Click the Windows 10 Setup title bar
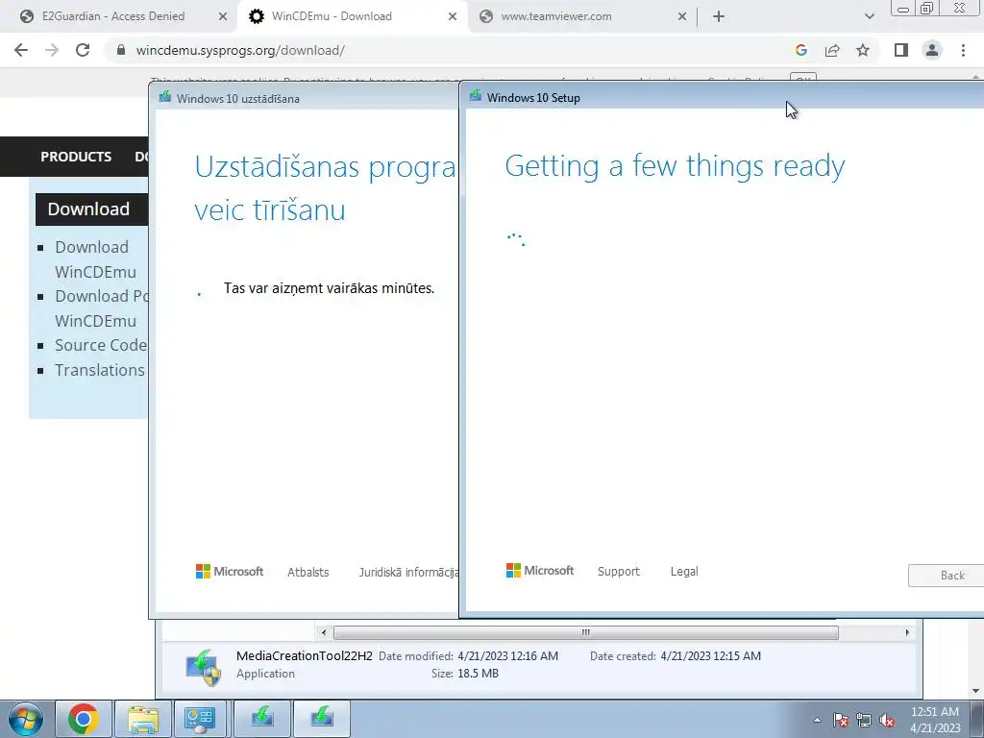The width and height of the screenshot is (984, 738). pyautogui.click(x=722, y=97)
